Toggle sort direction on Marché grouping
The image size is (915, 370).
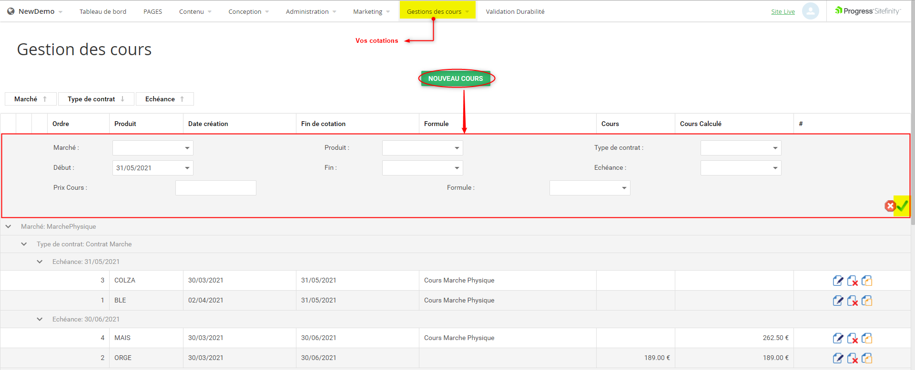coord(45,99)
